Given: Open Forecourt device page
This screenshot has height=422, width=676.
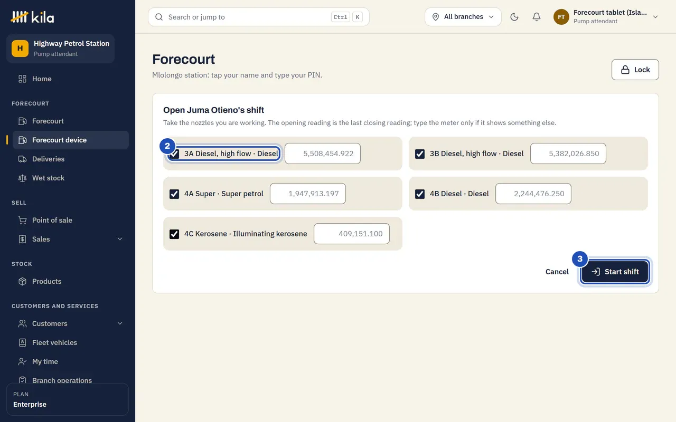Looking at the screenshot, I should coord(71,140).
